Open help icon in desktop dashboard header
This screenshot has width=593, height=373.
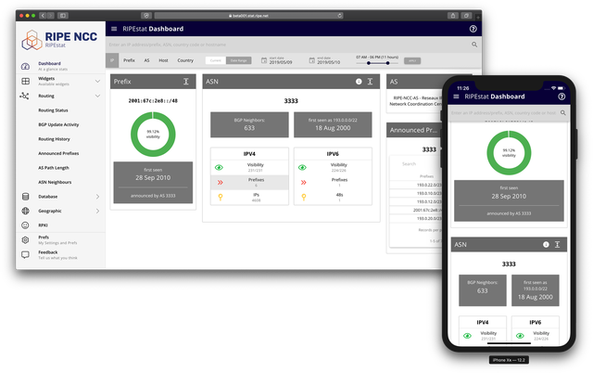(x=473, y=29)
